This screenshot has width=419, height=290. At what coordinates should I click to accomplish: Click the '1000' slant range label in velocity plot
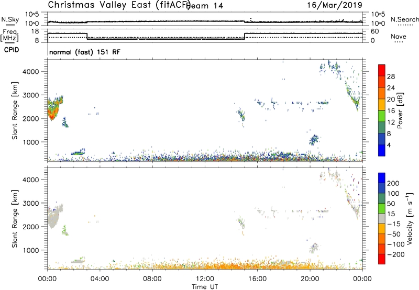click(30, 250)
